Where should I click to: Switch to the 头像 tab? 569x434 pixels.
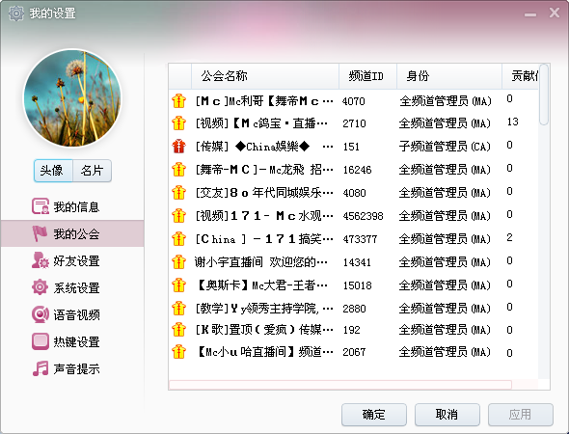point(53,171)
